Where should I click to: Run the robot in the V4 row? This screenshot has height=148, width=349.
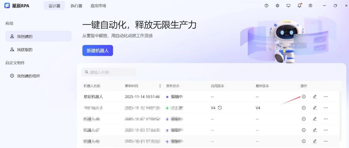304,108
